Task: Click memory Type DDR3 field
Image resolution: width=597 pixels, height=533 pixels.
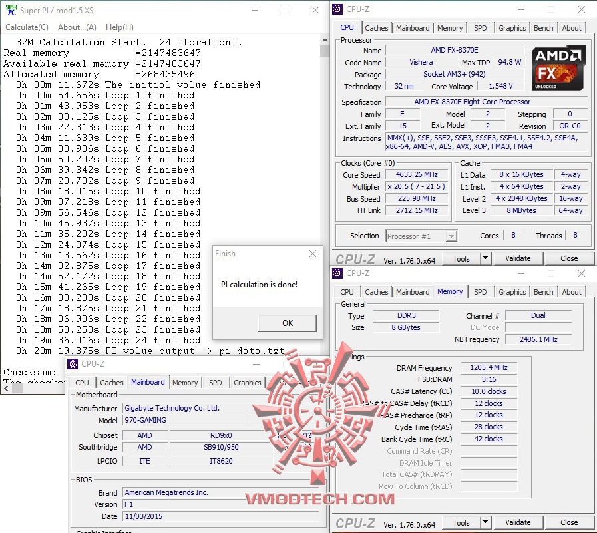Action: pos(406,315)
